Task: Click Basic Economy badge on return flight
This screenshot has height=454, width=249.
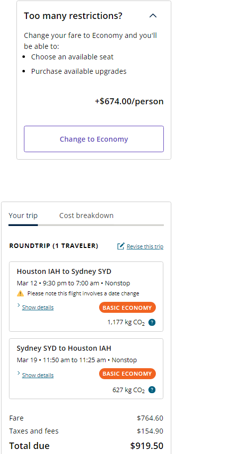Action: pos(127,374)
